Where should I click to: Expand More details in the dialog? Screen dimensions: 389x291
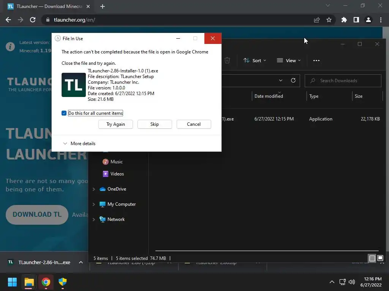point(79,144)
